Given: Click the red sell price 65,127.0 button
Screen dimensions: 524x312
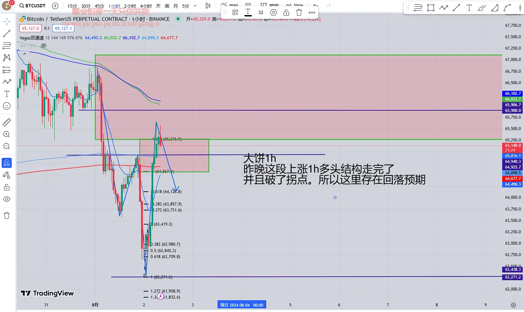Looking at the screenshot, I should click(x=31, y=28).
